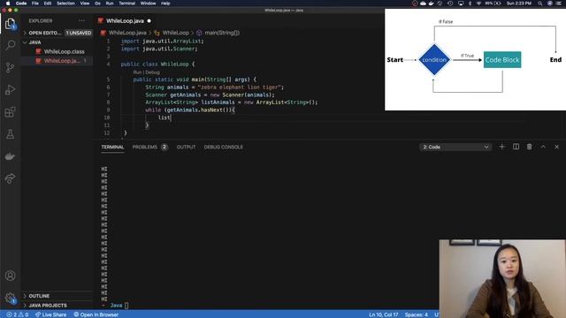The width and height of the screenshot is (566, 318).
Task: Click 1 UNSAVED badge in Open Editors
Action: pyautogui.click(x=79, y=33)
